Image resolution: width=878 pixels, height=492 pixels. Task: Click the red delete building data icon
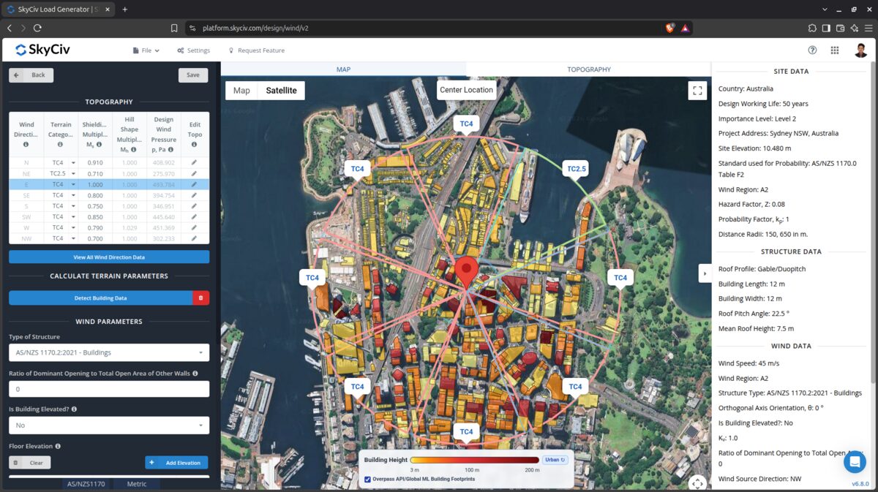200,298
